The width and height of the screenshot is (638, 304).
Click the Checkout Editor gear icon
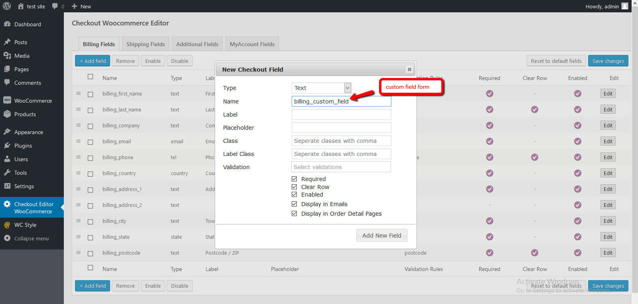(7, 204)
